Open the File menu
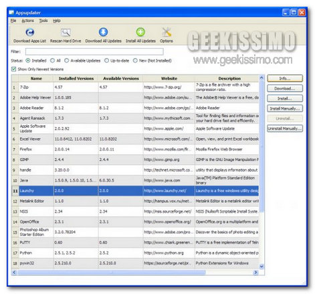The height and width of the screenshot is (294, 315). tap(13, 21)
